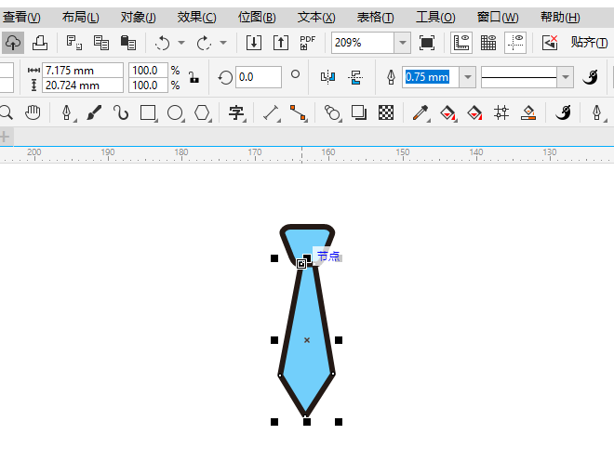Open the 效果(C) Effects menu
The width and height of the screenshot is (614, 474).
pos(196,18)
